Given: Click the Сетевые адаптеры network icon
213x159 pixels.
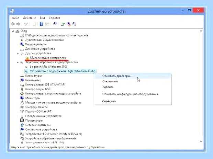Looking at the screenshot, I should click(22, 125).
